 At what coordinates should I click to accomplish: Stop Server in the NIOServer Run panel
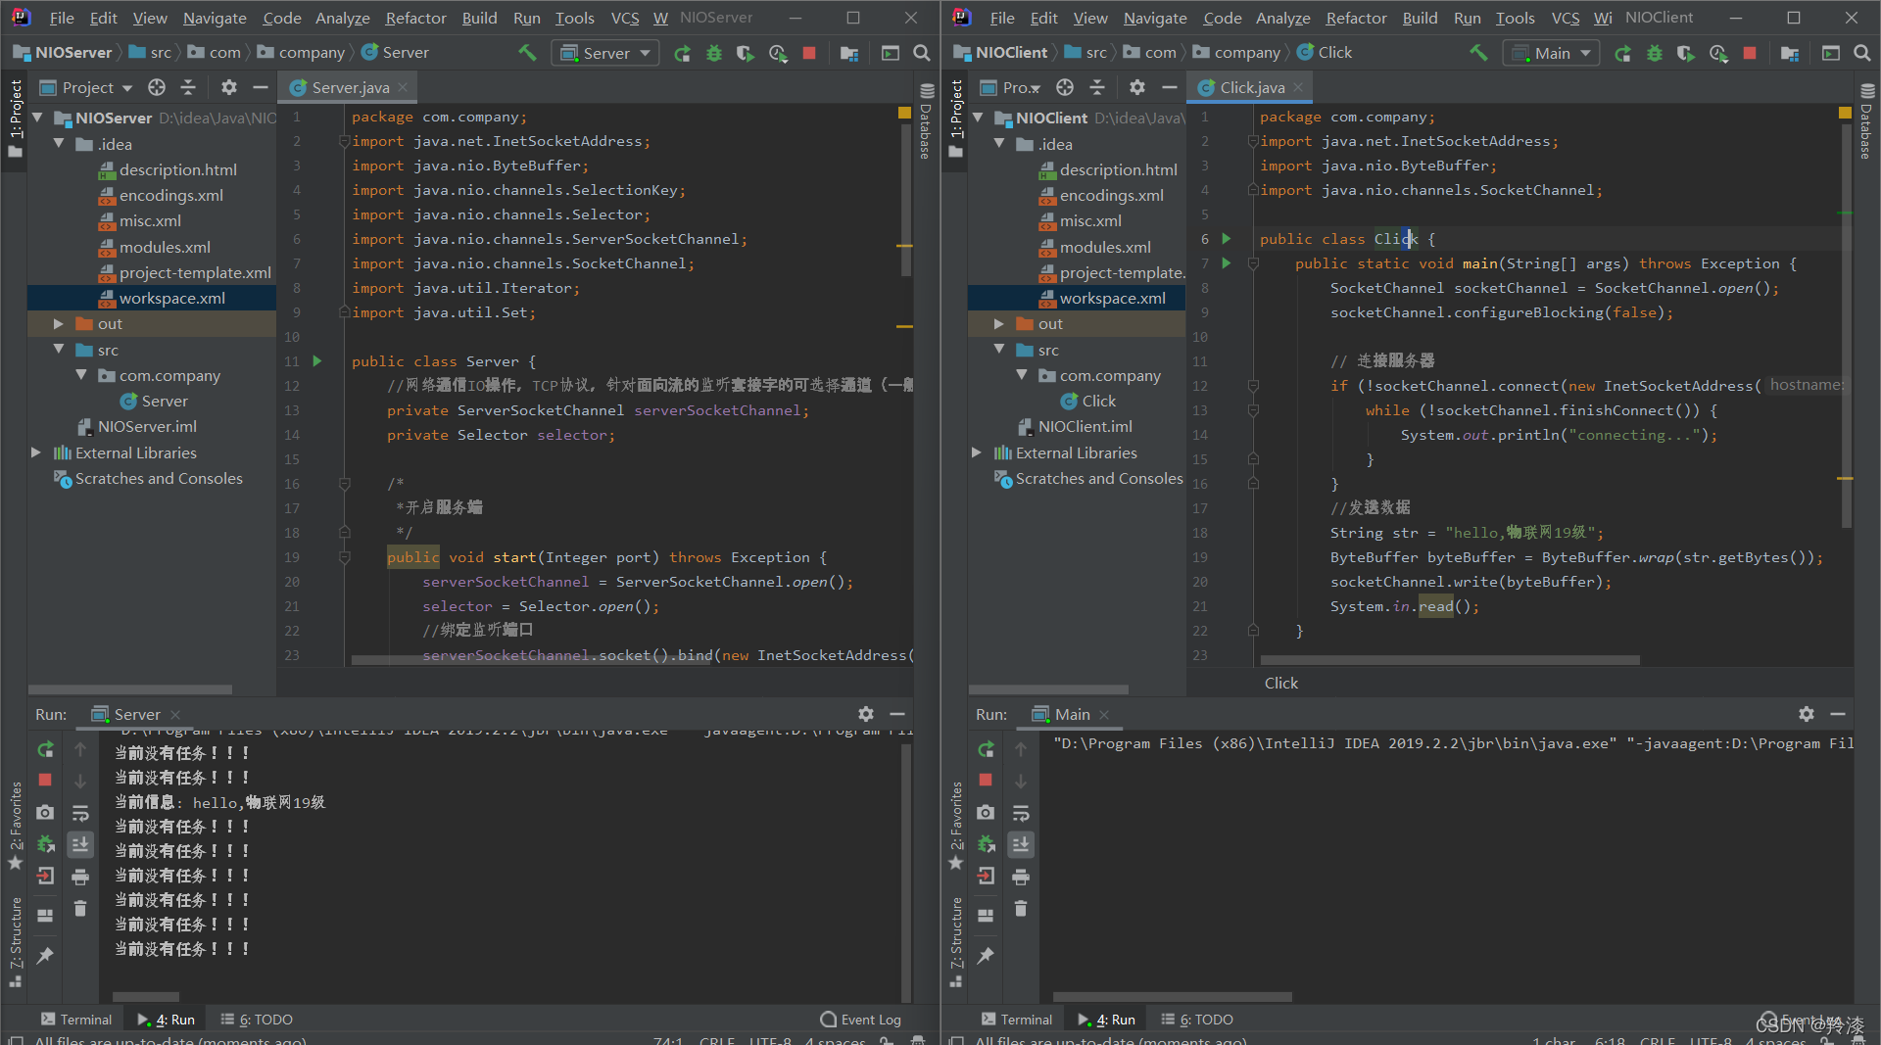(45, 780)
